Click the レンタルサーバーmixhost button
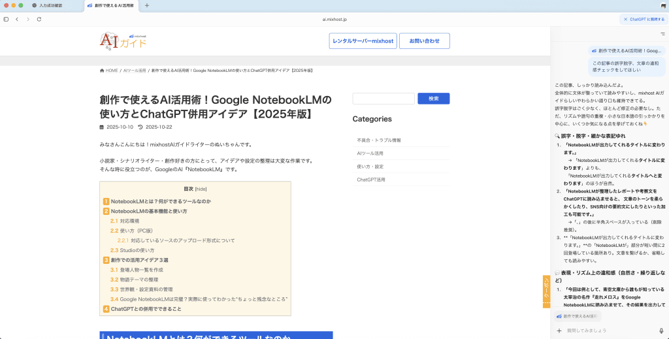Viewport: 669px width, 339px height. point(363,41)
